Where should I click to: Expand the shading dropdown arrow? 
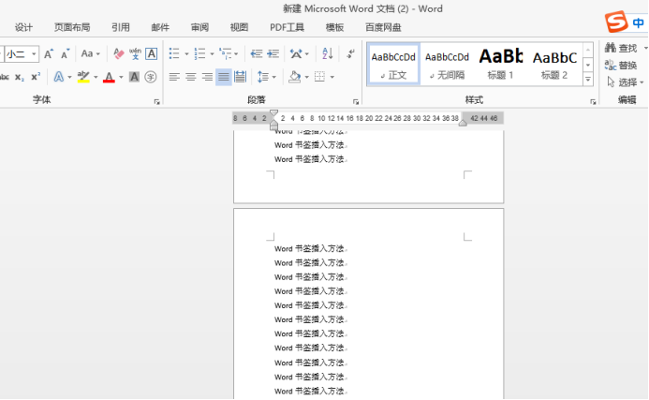tap(306, 78)
